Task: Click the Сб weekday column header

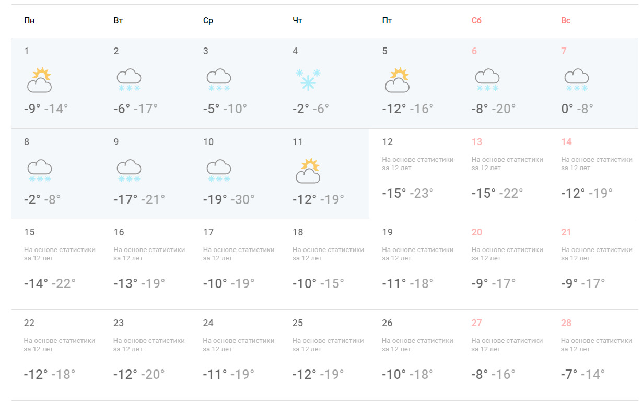Action: (x=476, y=21)
